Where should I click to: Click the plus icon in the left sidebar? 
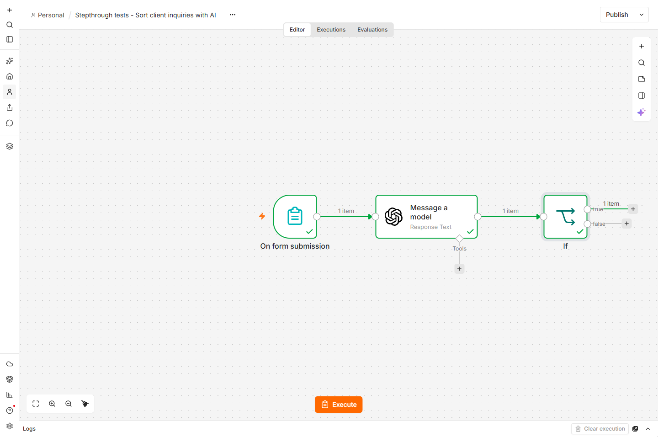coord(10,10)
